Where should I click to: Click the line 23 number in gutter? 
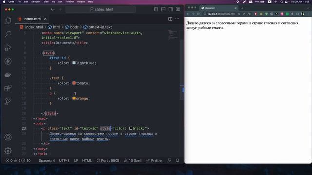click(x=24, y=128)
